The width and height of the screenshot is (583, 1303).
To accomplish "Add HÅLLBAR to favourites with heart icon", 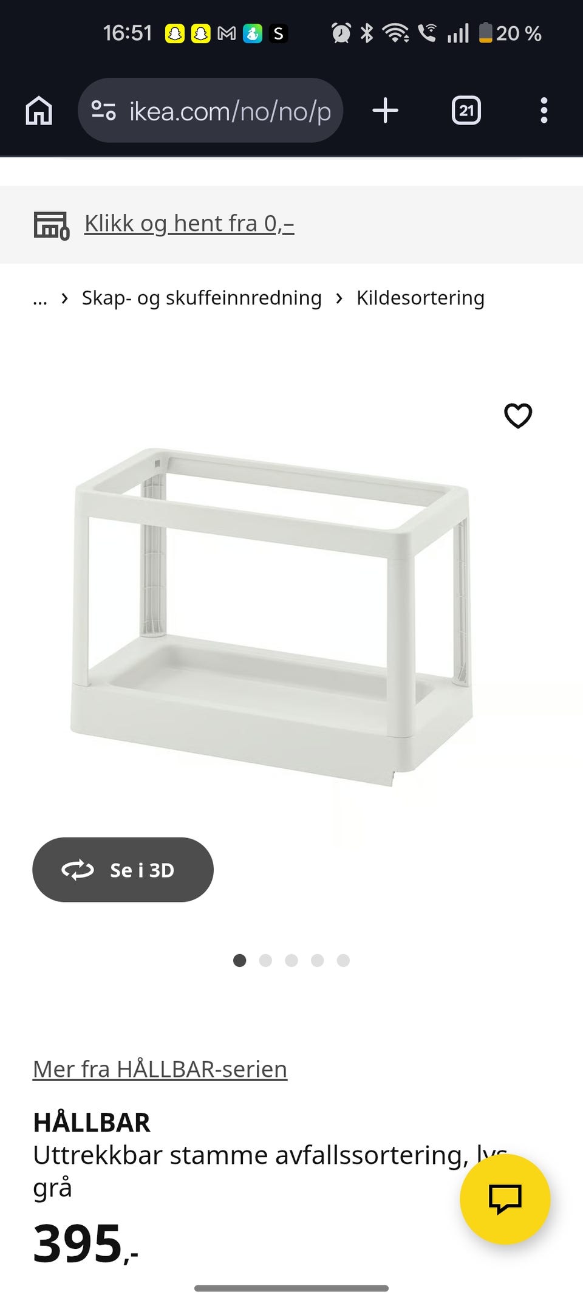I will click(518, 416).
